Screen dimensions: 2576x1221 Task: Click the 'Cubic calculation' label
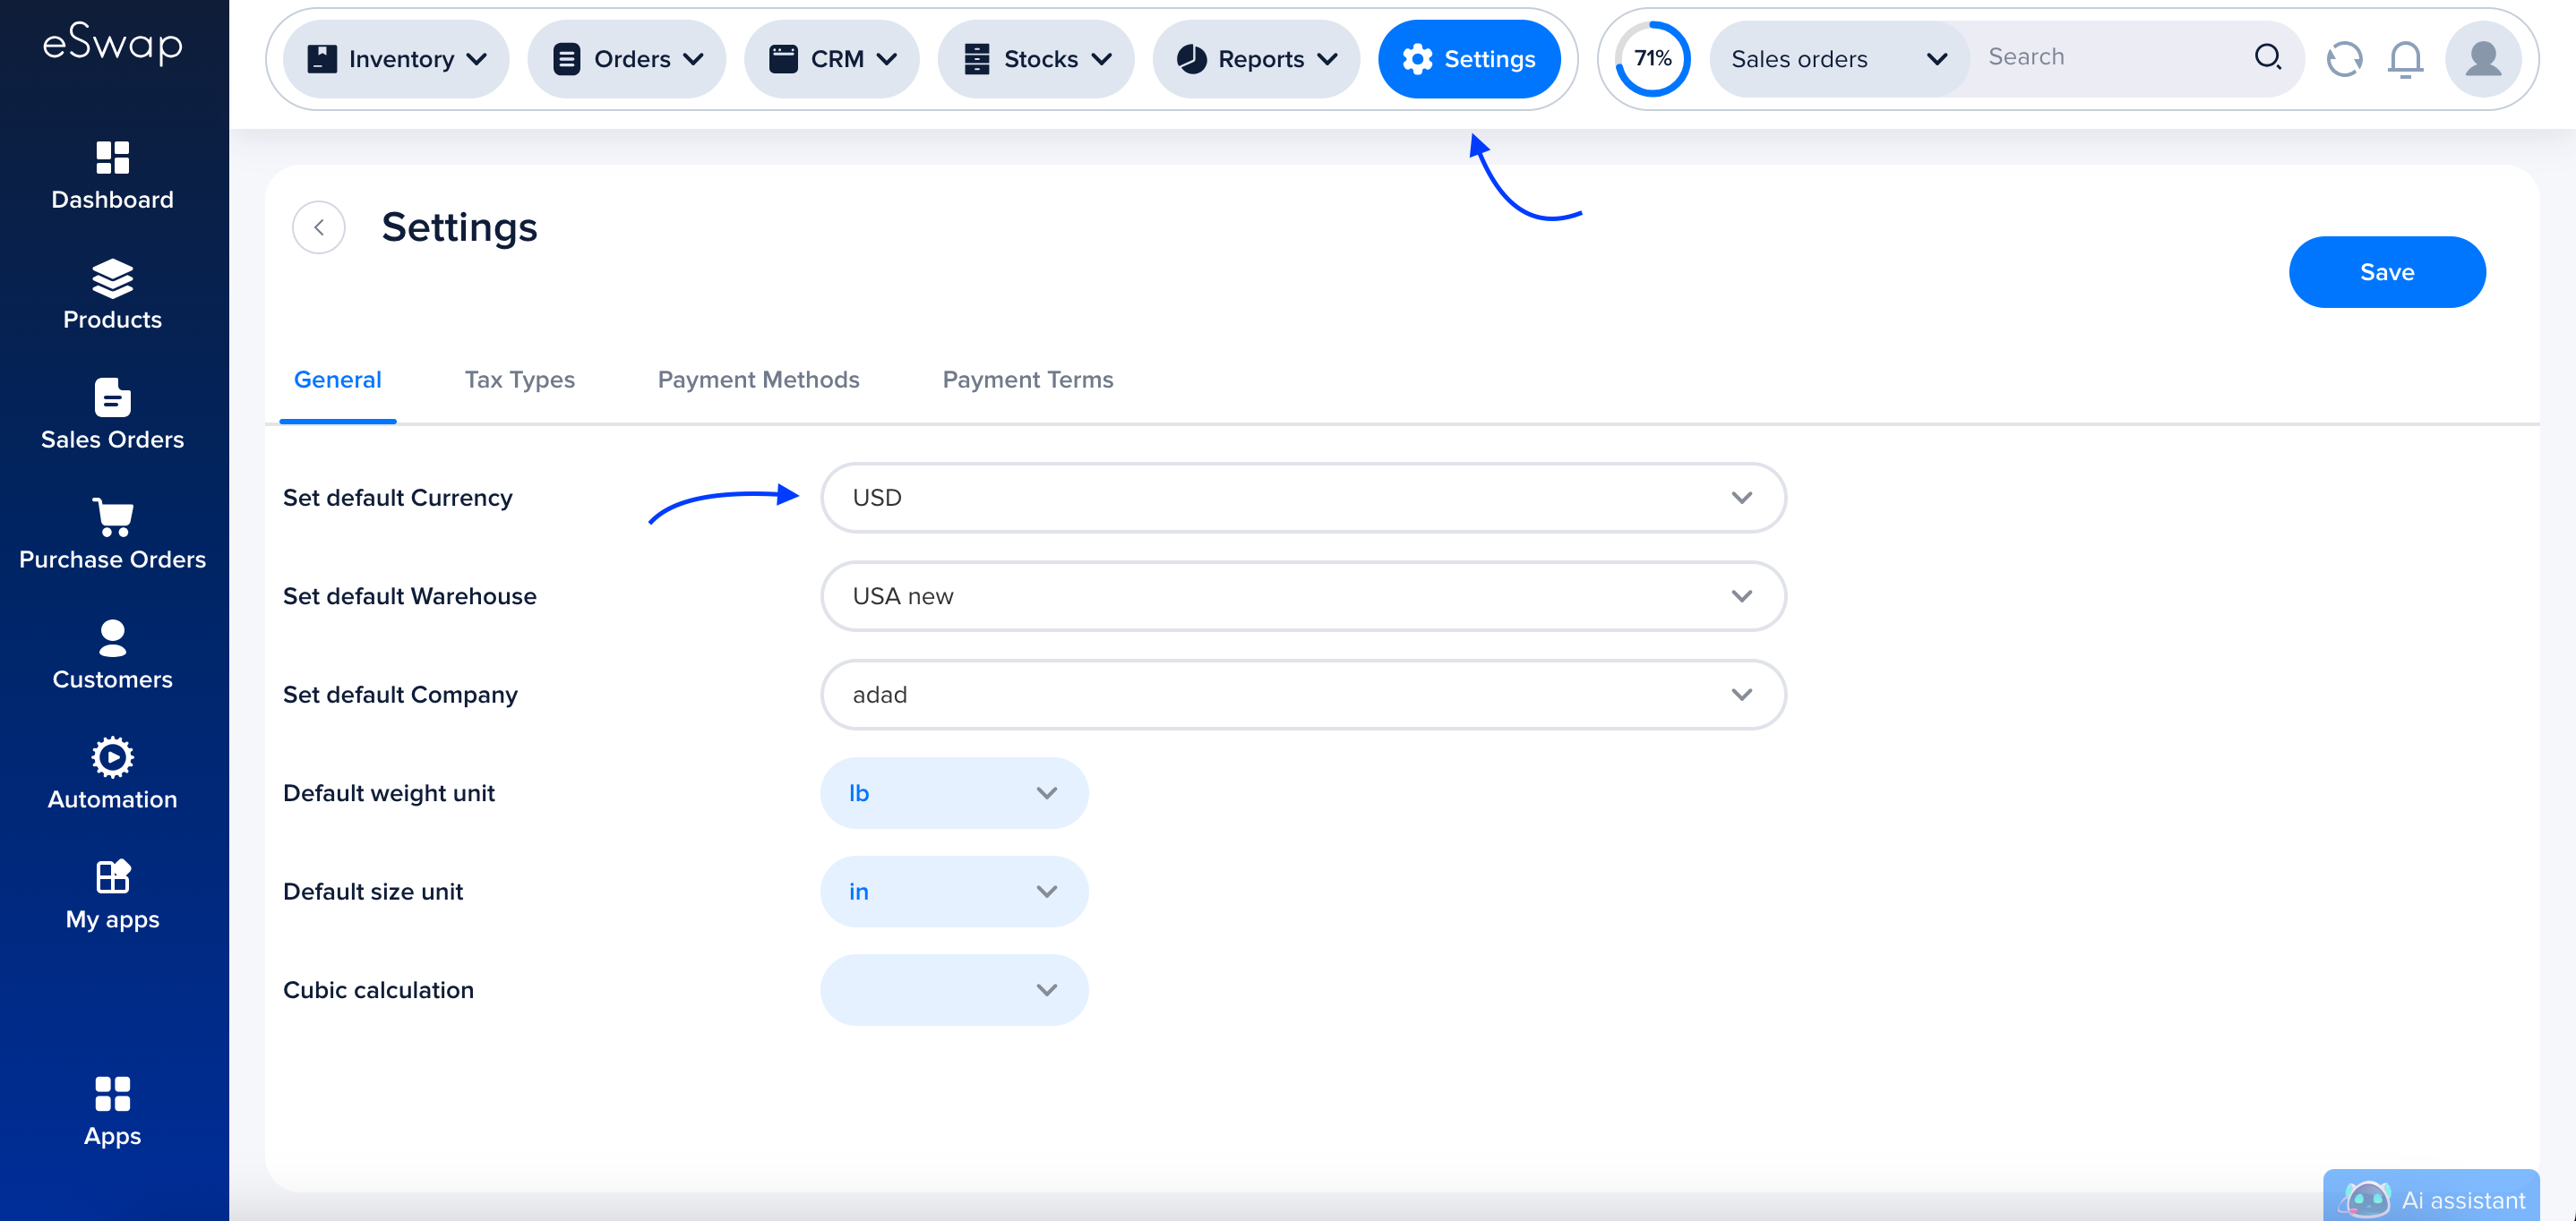pos(378,990)
